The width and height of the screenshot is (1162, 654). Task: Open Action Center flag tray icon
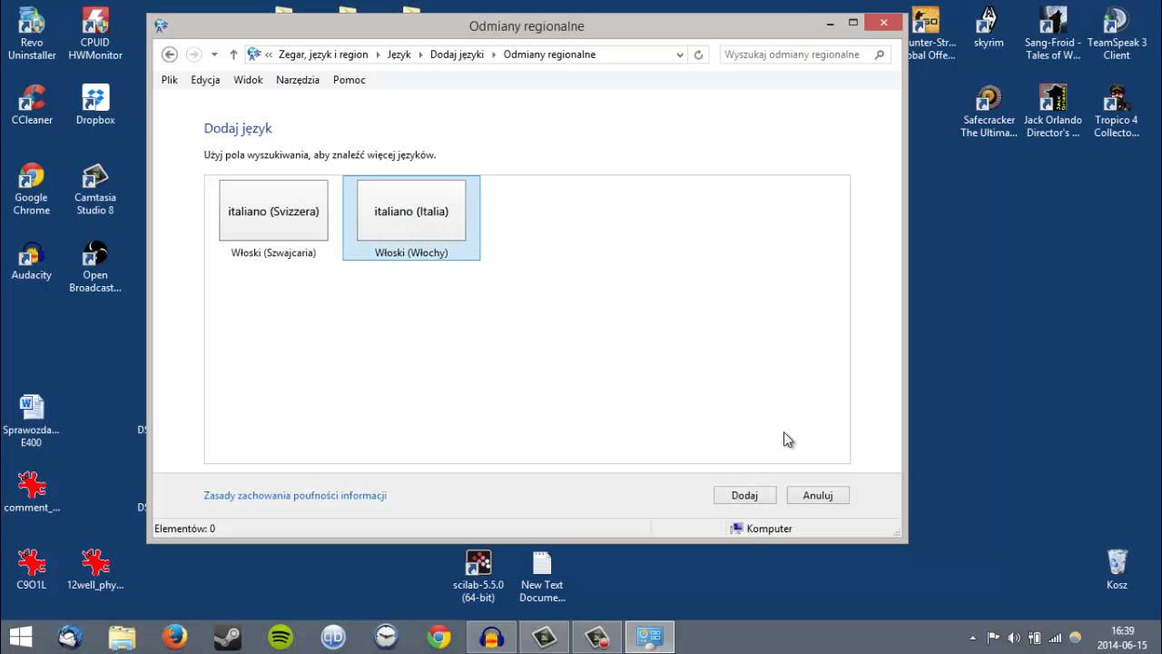point(993,638)
